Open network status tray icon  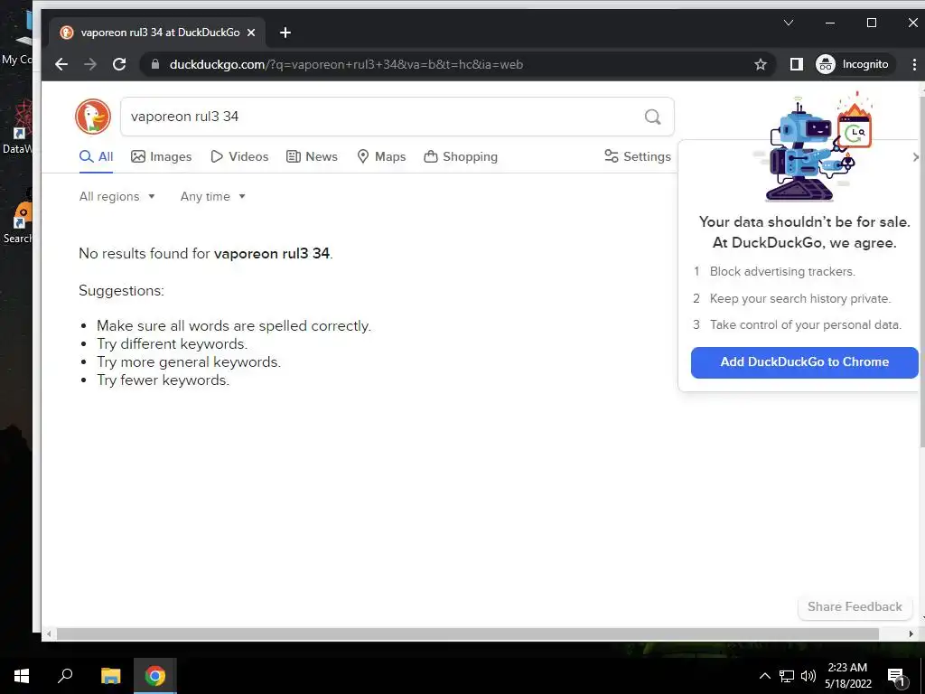point(787,676)
